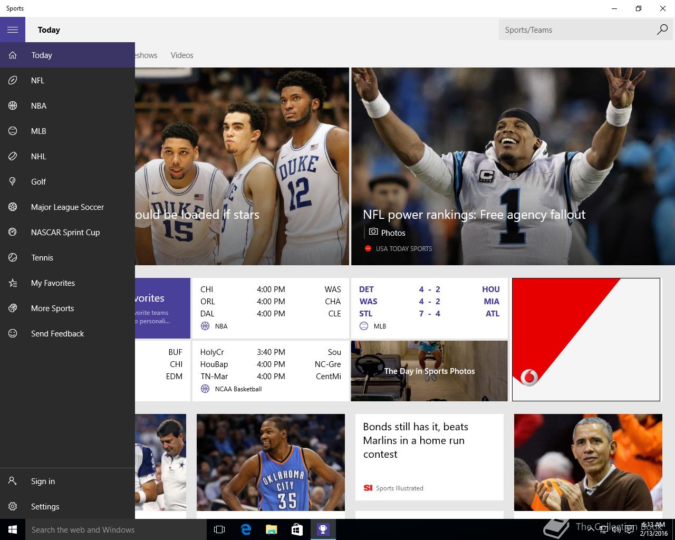Click the Sign in person icon
The height and width of the screenshot is (540, 675).
13,481
